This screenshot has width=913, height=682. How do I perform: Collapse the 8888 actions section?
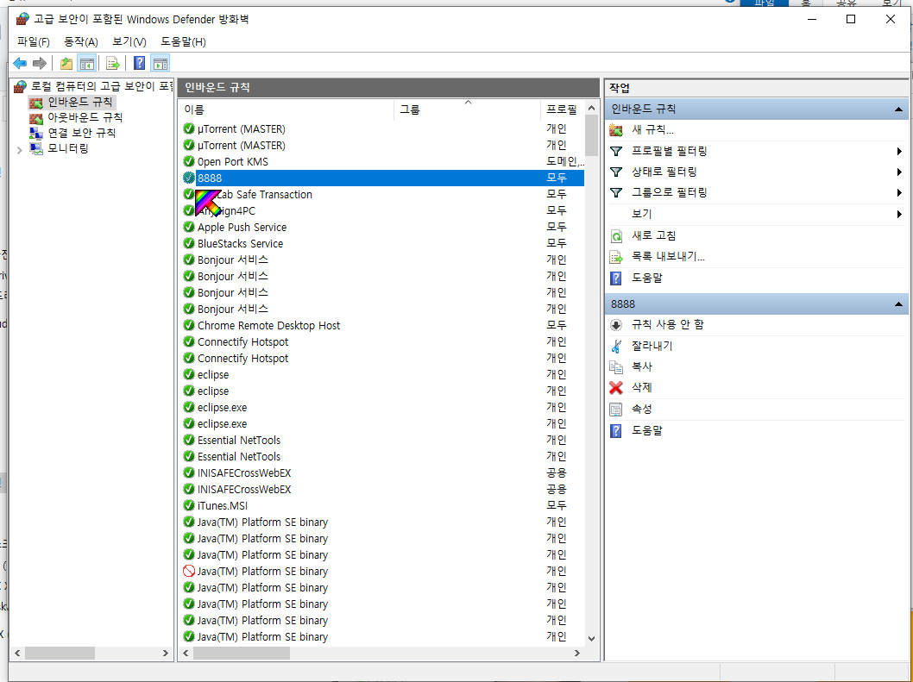[x=898, y=304]
